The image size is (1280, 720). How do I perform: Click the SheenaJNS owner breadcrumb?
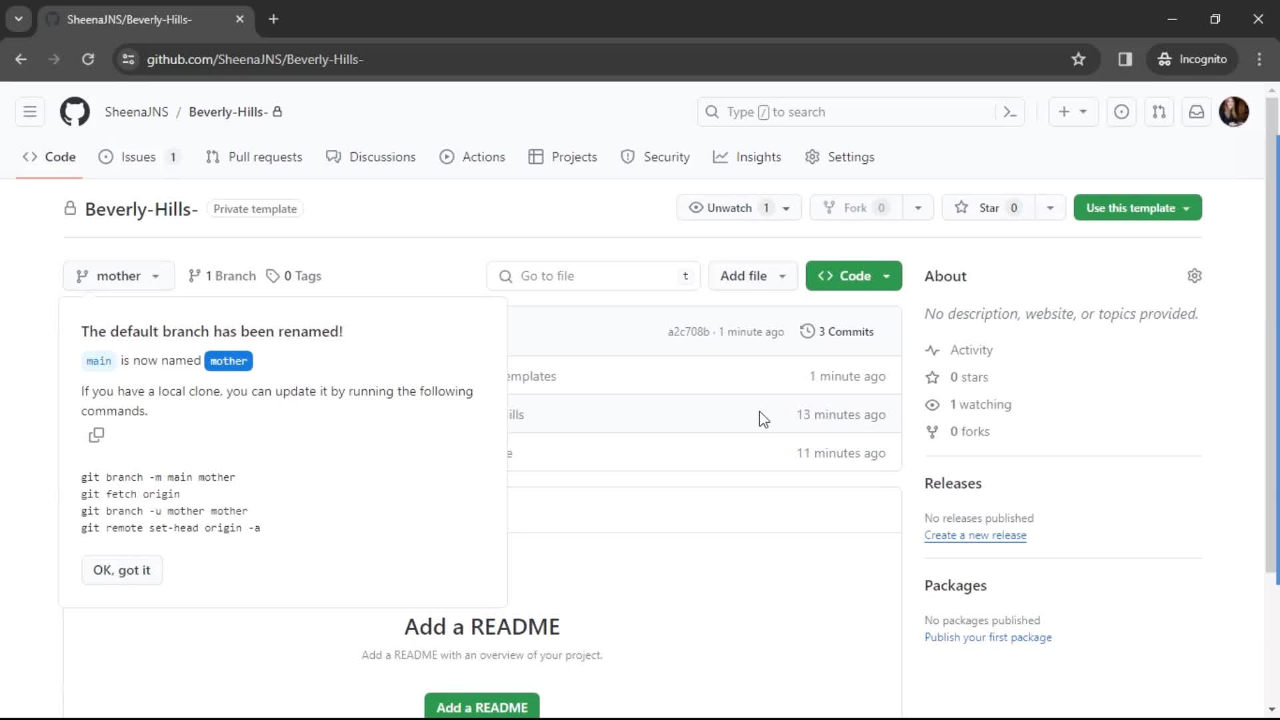(137, 112)
